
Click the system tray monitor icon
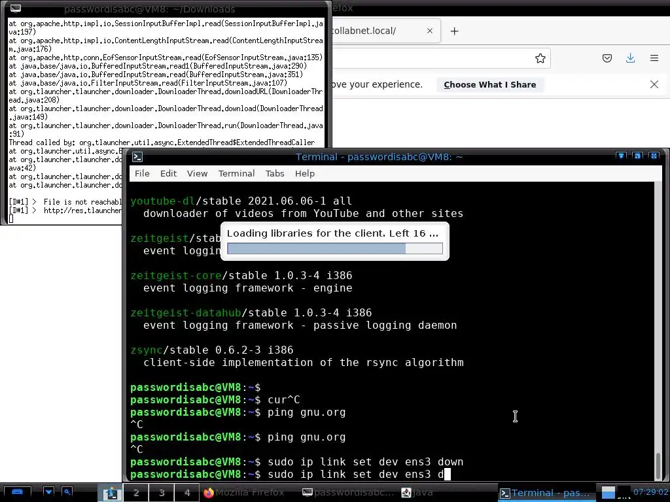(608, 492)
